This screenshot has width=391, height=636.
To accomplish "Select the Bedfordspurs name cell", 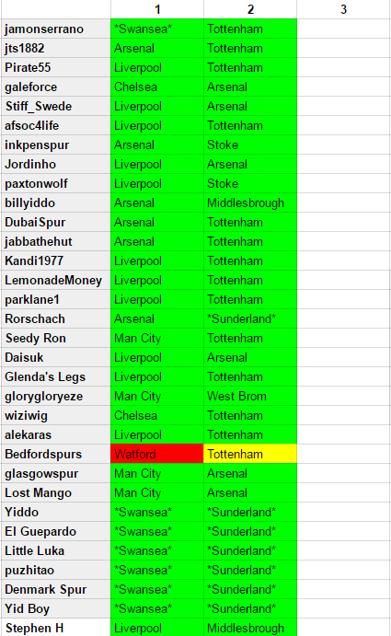I will tap(56, 454).
